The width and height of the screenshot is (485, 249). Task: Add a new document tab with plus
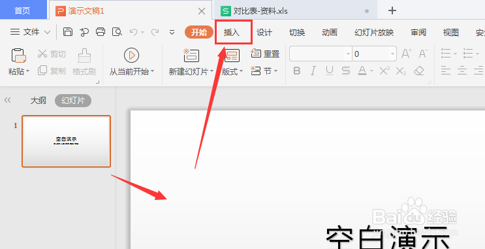pos(392,11)
